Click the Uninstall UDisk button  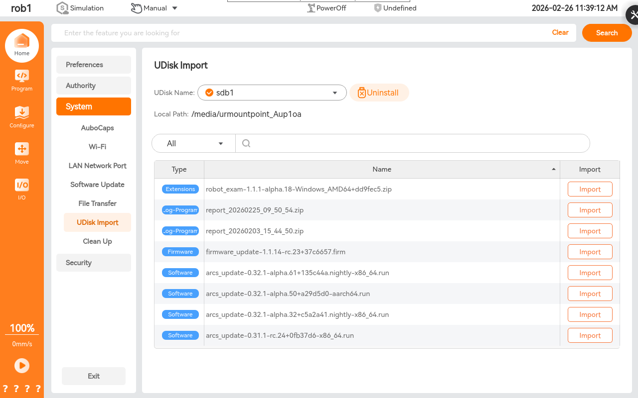coord(379,93)
